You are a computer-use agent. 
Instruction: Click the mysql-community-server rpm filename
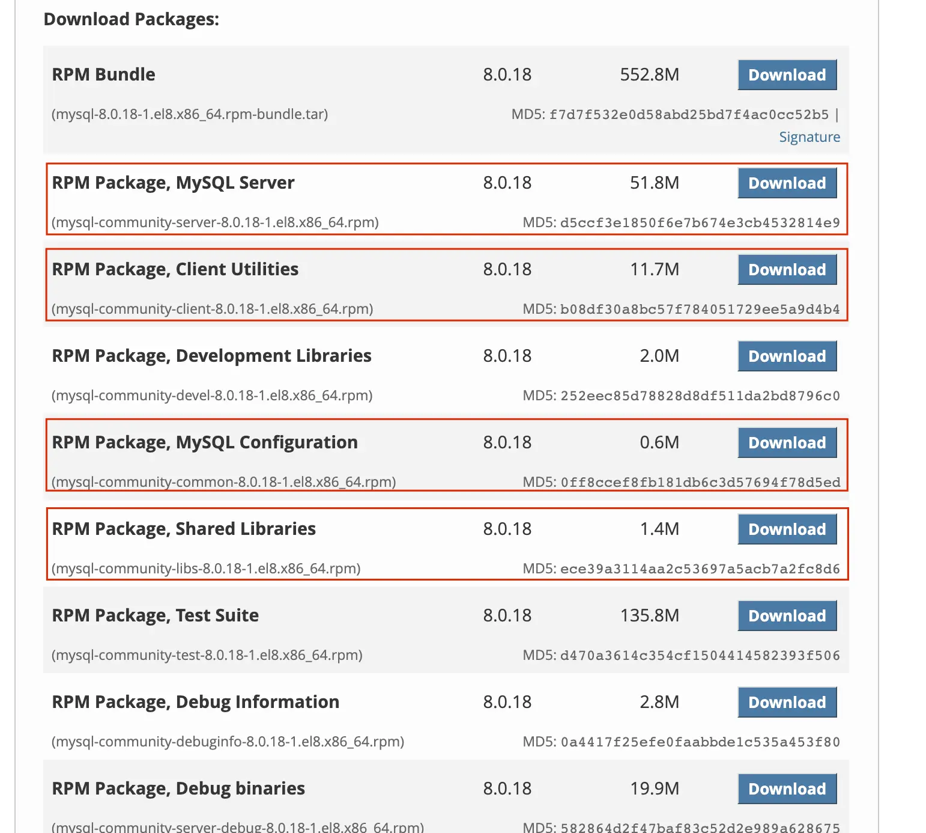(215, 222)
